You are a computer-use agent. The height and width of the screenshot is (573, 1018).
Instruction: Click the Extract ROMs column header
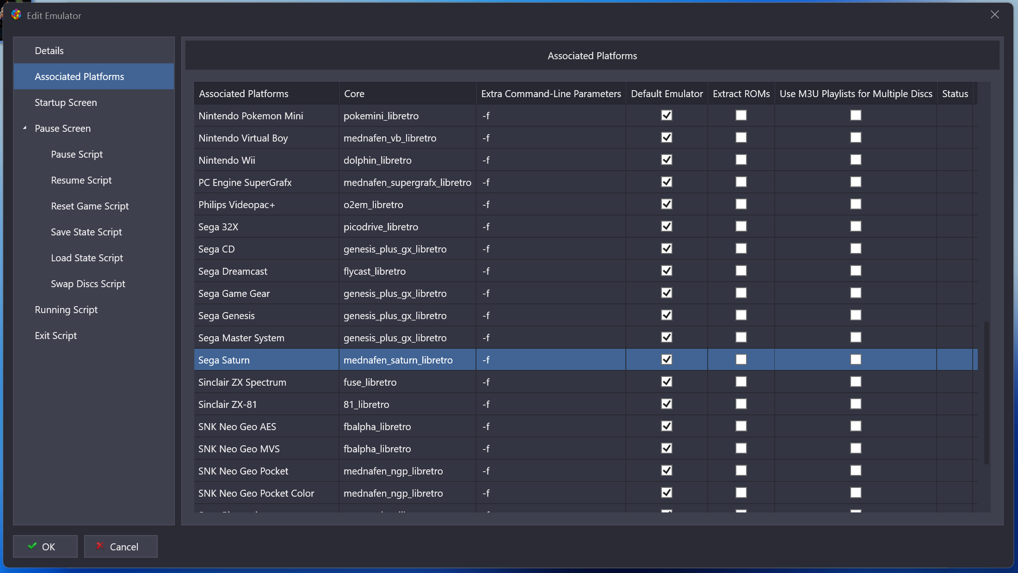click(x=741, y=93)
